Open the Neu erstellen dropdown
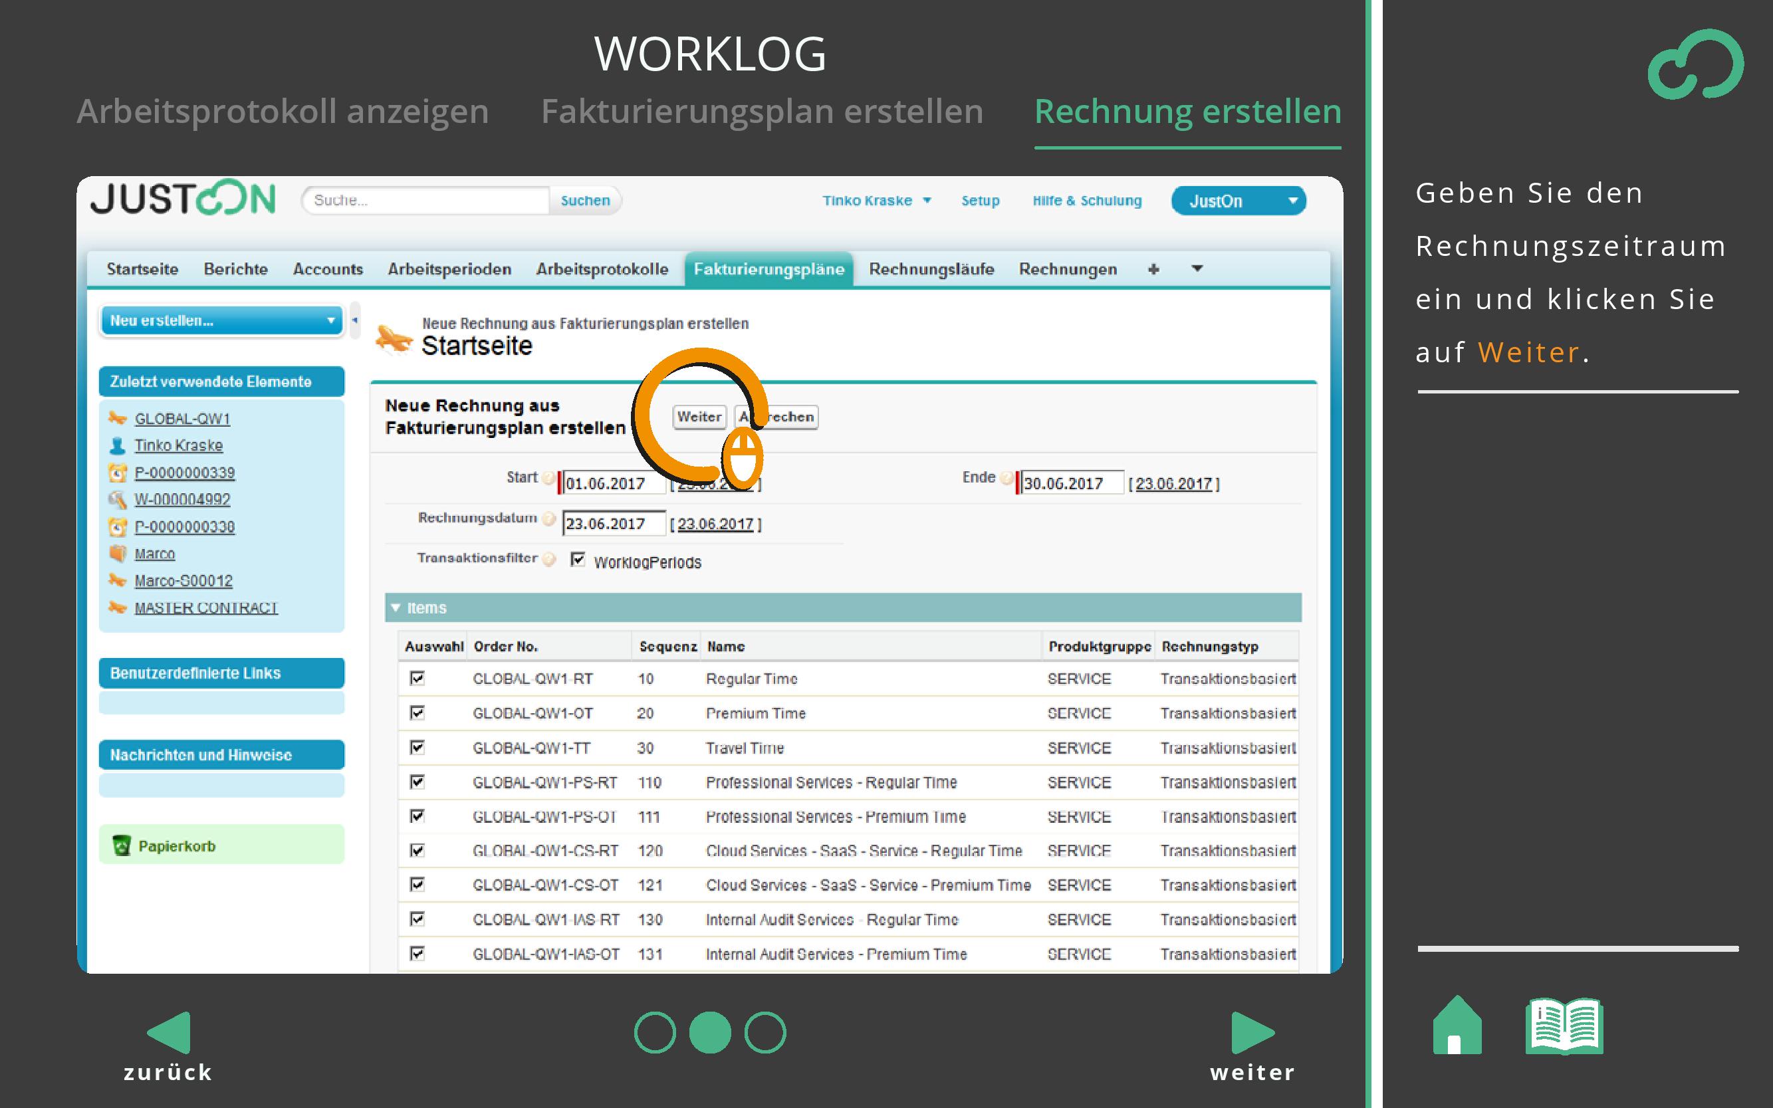Screen dimensions: 1773x1108 click(x=221, y=321)
